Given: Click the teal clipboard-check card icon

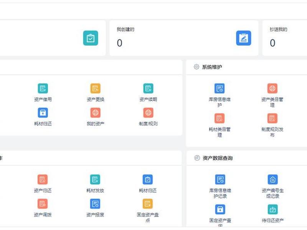Looking at the screenshot, I should (x=91, y=38).
